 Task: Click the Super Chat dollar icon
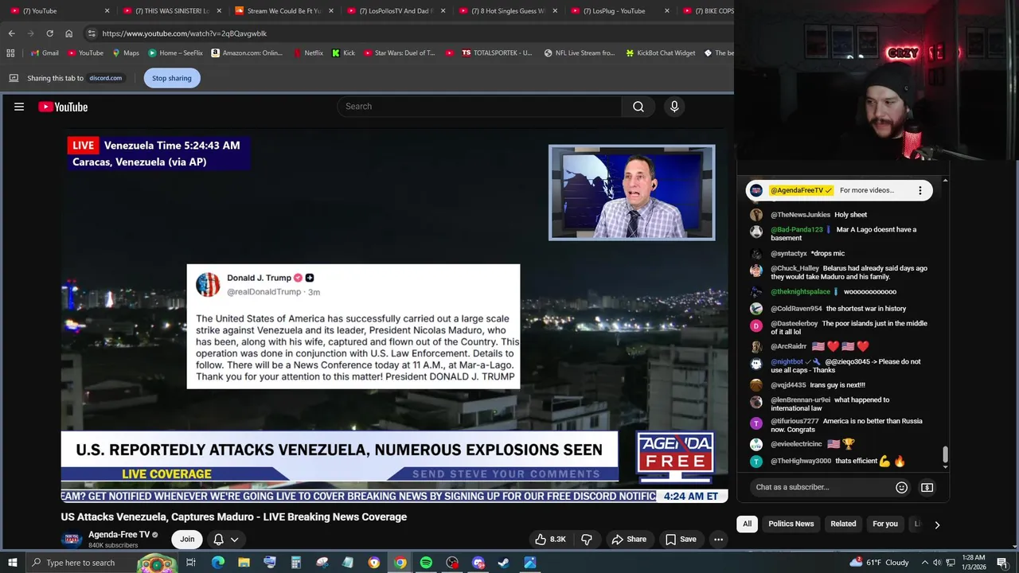tap(927, 487)
